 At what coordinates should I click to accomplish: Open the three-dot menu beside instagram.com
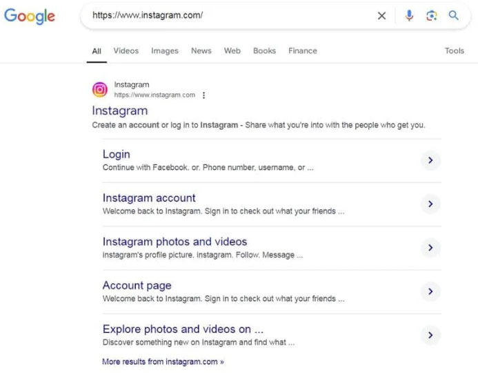click(203, 95)
